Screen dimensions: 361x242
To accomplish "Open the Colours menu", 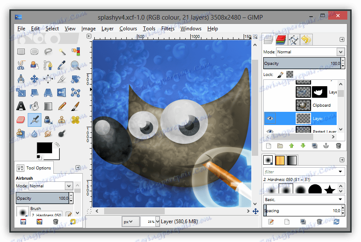I will tap(128, 29).
